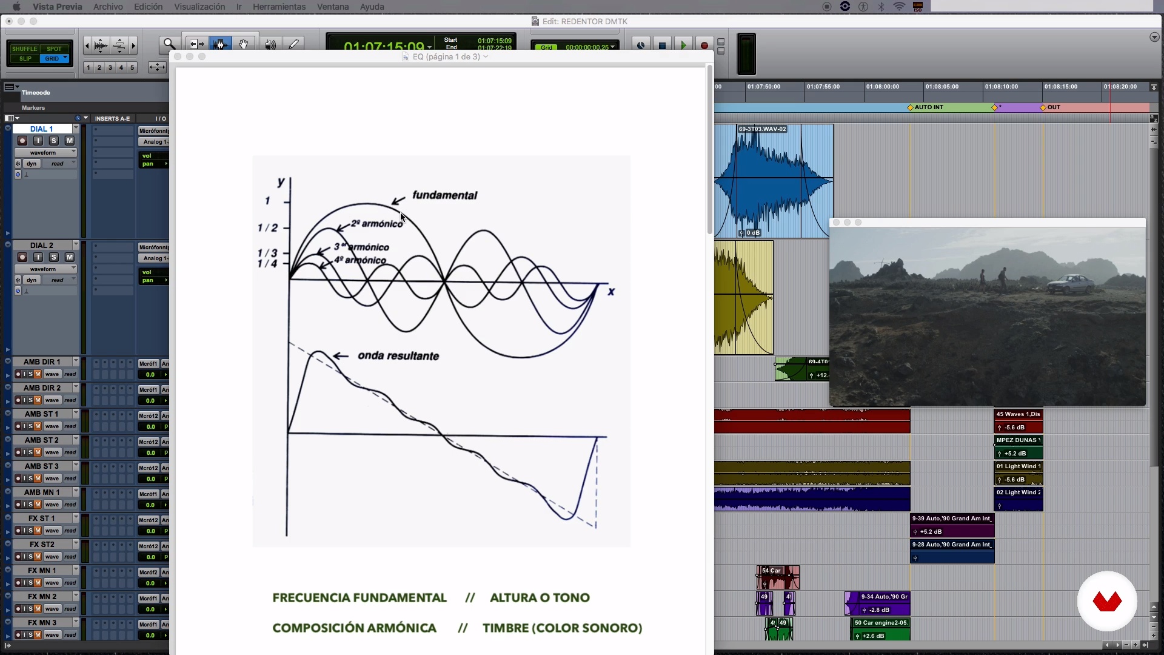
Task: Enable Shuffle edit mode
Action: click(24, 49)
